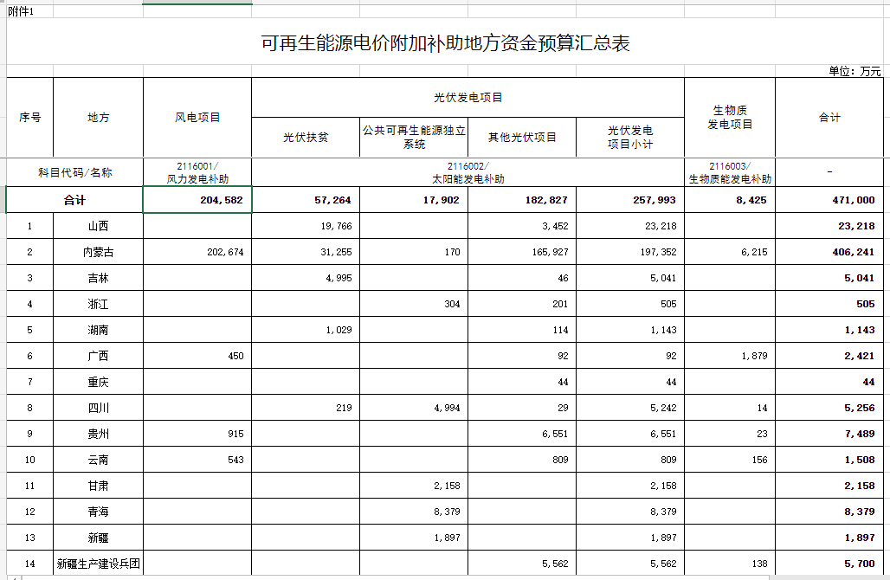Click the 其他光伏项目 column header
Image resolution: width=890 pixels, height=580 pixels.
coord(522,136)
